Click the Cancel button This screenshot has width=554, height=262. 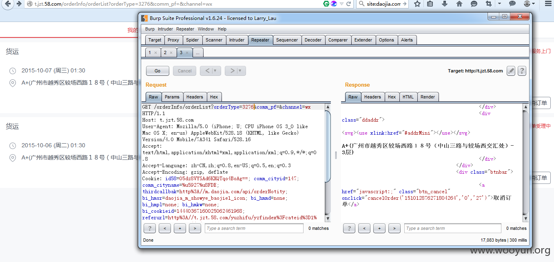tap(184, 71)
